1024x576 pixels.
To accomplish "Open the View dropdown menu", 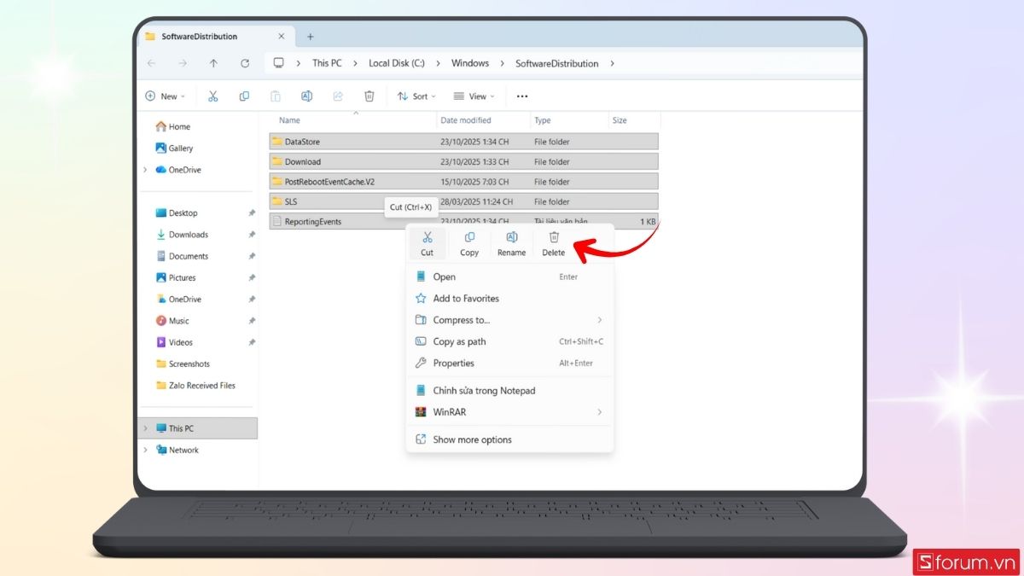I will (x=474, y=96).
